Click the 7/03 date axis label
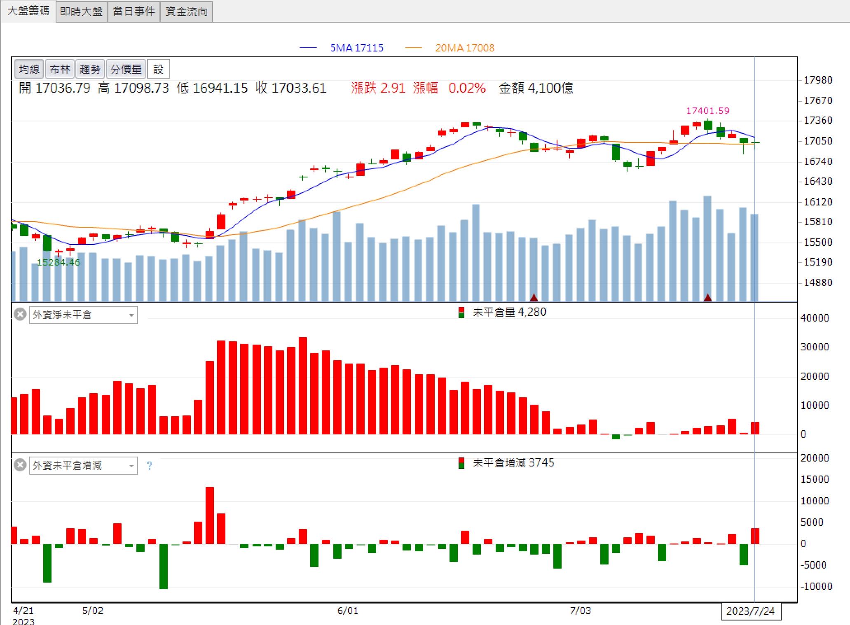Screen dimensions: 850x625 (581, 610)
